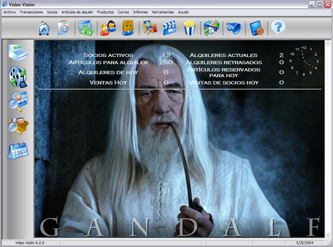Click the director's chair toolbar icon
This screenshot has height=247, width=333.
click(x=150, y=28)
